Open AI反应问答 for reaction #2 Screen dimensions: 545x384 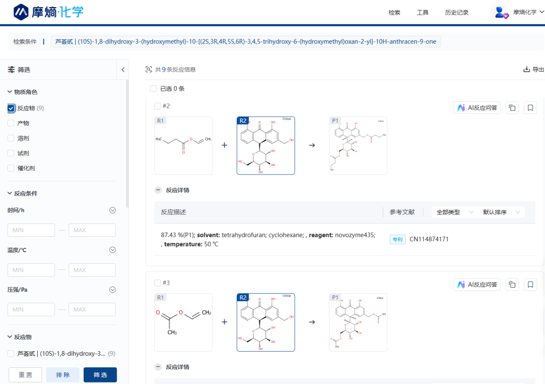pos(477,107)
